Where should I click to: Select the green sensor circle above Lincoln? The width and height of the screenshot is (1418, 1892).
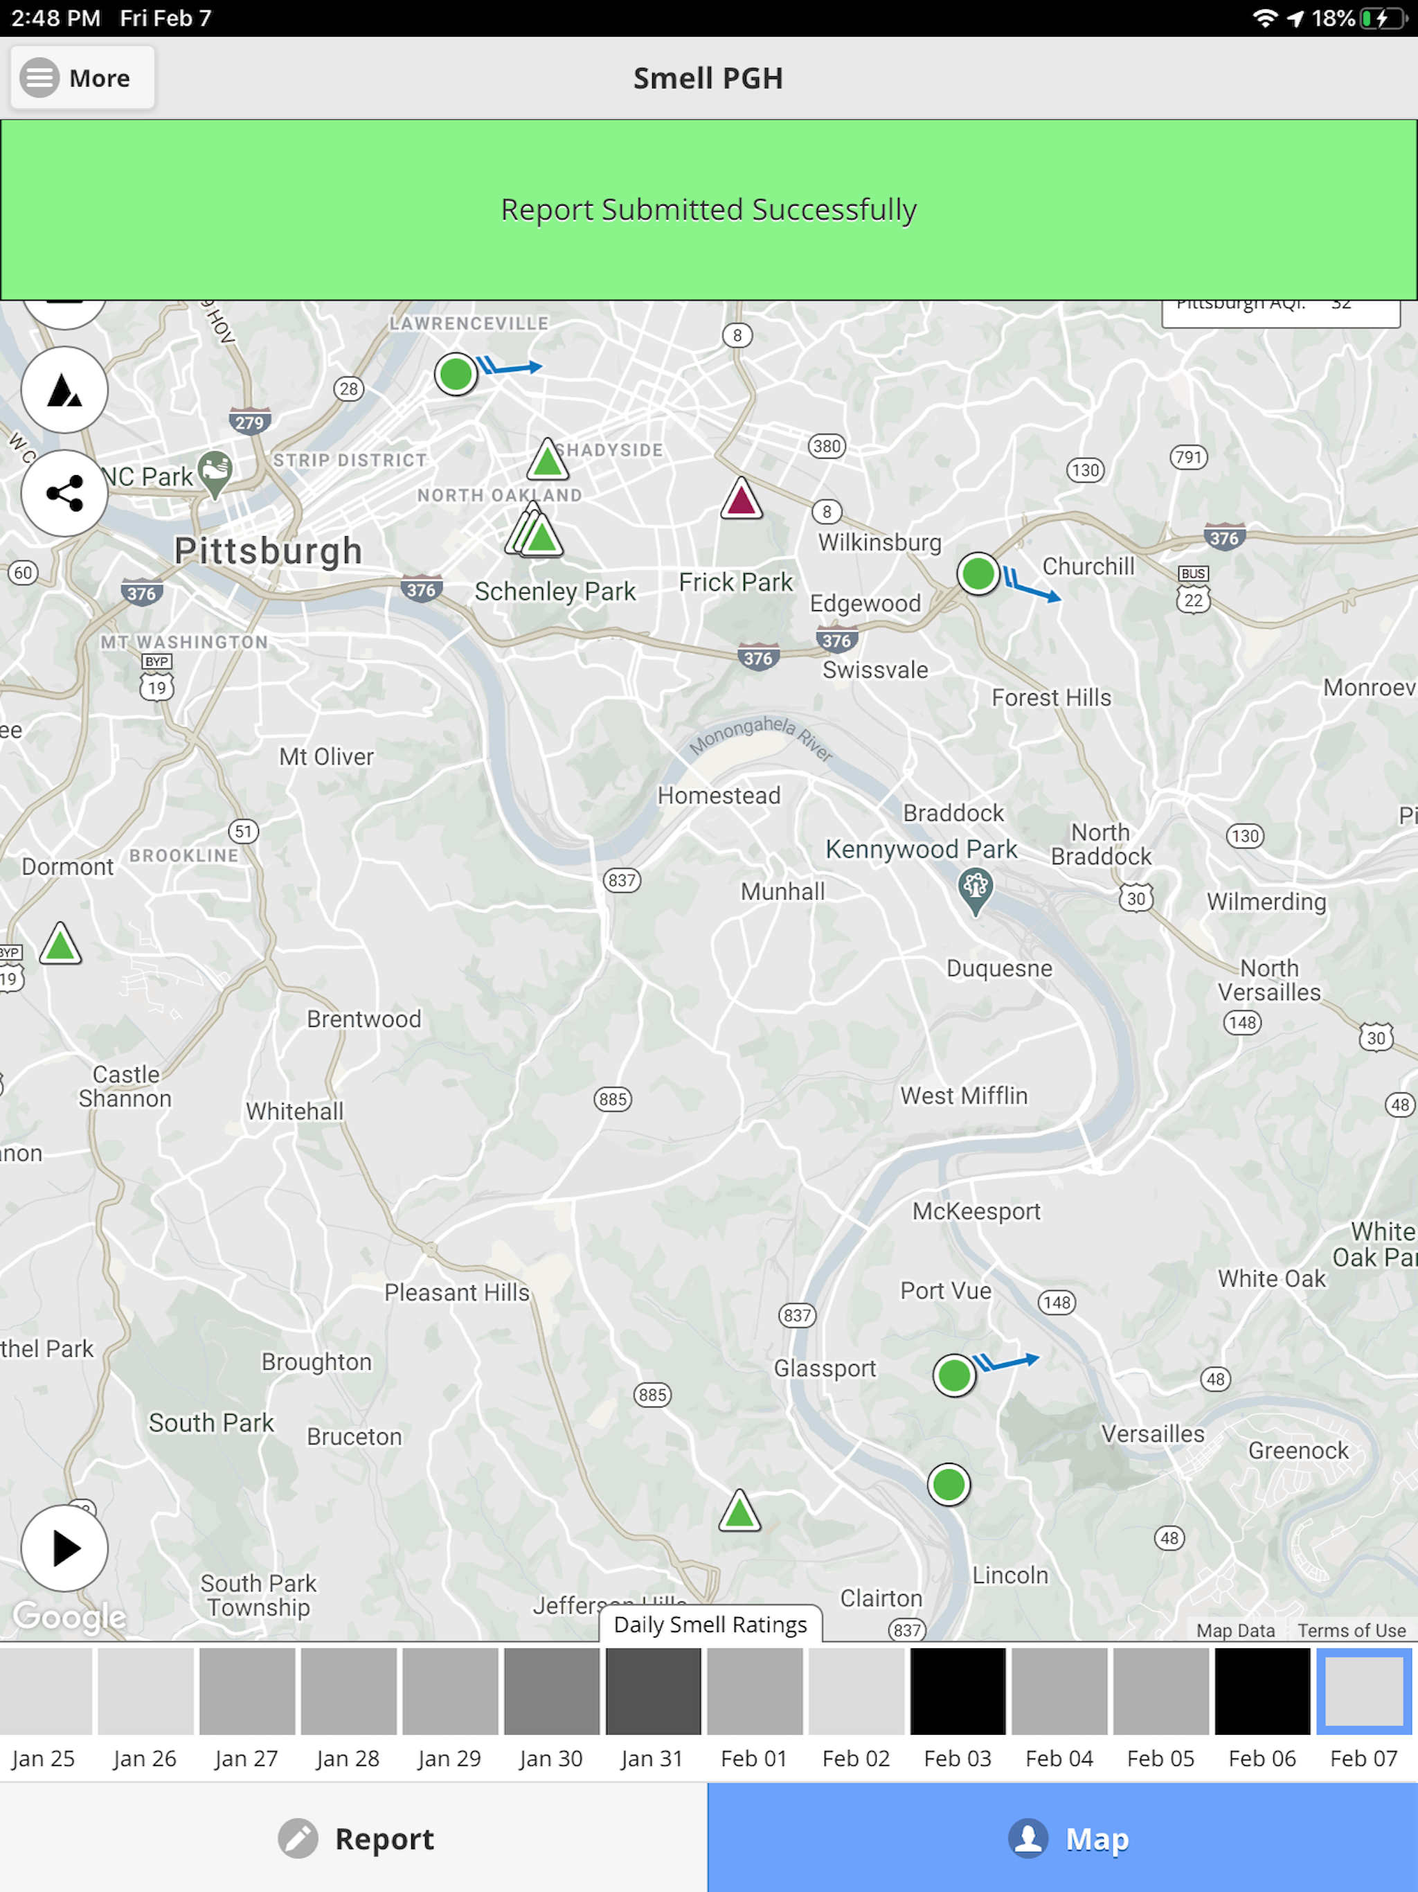(x=949, y=1484)
